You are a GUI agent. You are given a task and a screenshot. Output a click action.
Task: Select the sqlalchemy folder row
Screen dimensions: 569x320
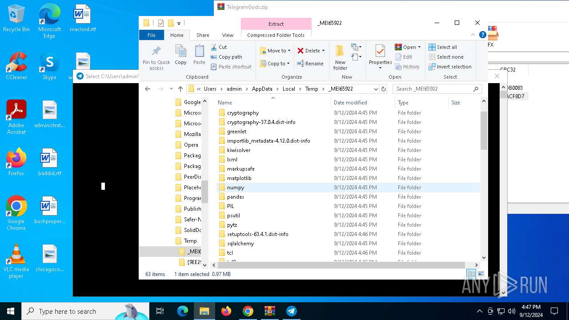(348, 244)
